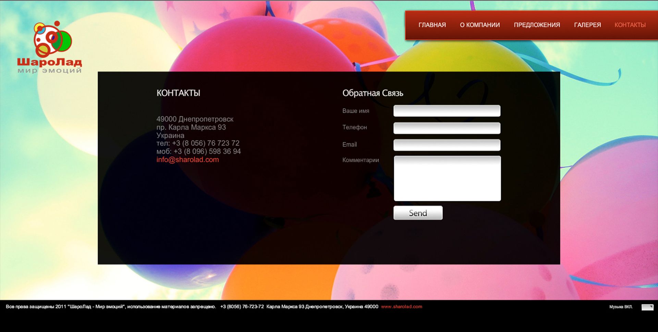The height and width of the screenshot is (332, 658).
Task: Click the Комментарии text area
Action: (447, 178)
